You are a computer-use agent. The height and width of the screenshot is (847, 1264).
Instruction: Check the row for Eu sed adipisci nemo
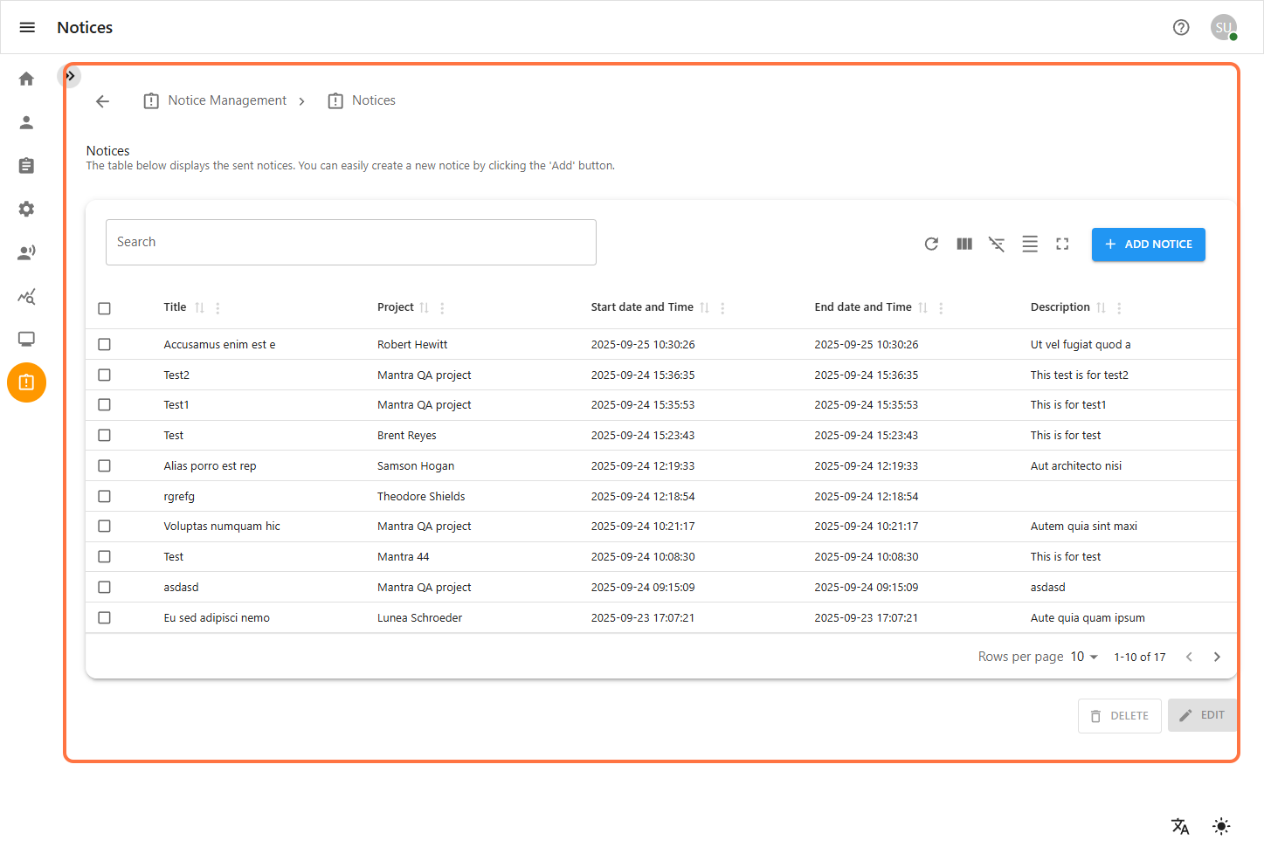click(104, 617)
